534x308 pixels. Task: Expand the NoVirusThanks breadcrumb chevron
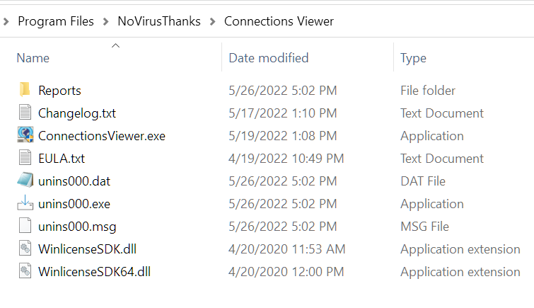tap(212, 21)
